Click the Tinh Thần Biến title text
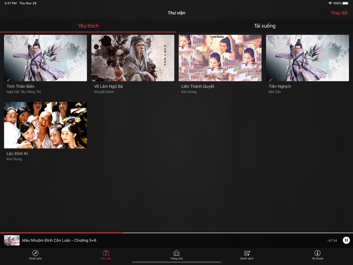The width and height of the screenshot is (353, 265). (21, 86)
